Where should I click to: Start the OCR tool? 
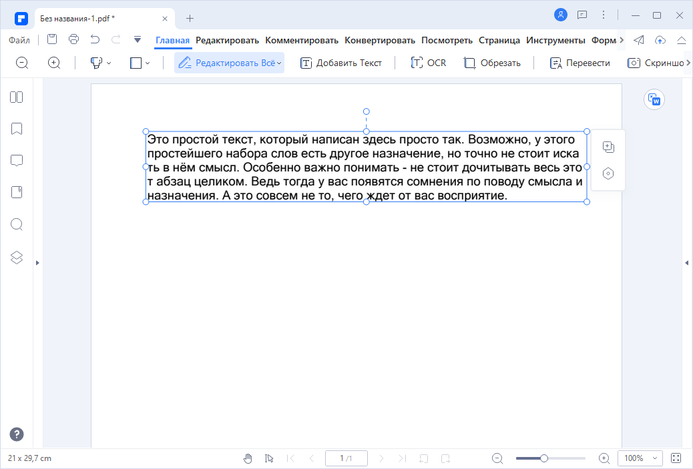(x=428, y=62)
